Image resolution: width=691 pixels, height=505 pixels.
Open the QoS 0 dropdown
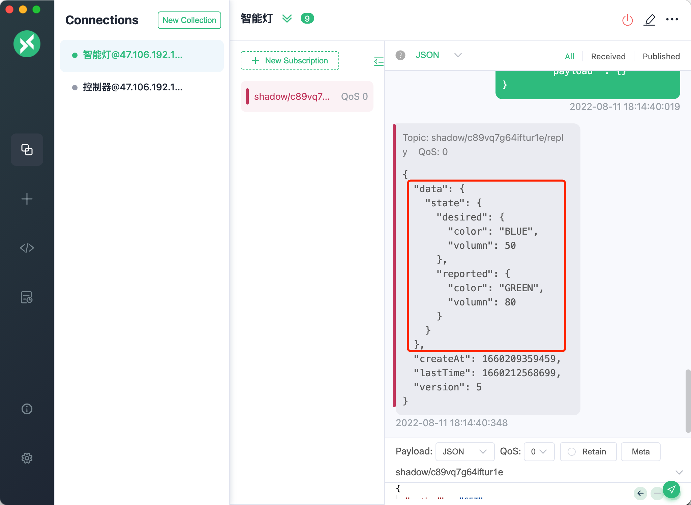click(x=539, y=452)
